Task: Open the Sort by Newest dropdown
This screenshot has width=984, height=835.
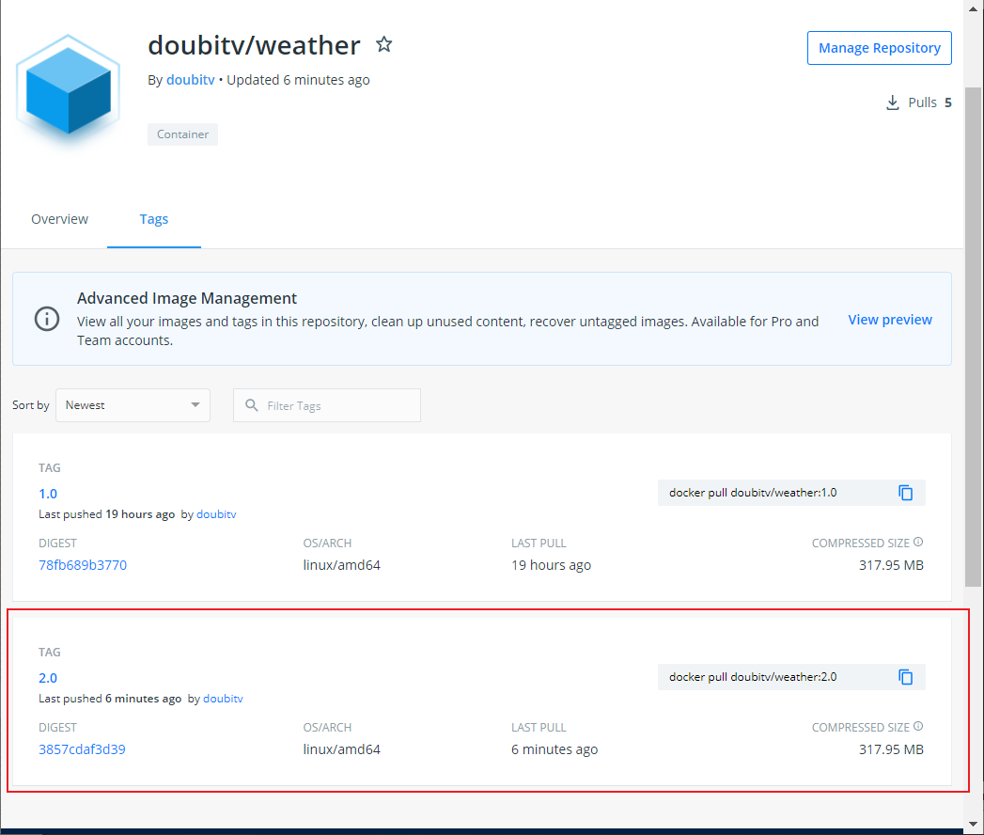Action: click(x=133, y=405)
